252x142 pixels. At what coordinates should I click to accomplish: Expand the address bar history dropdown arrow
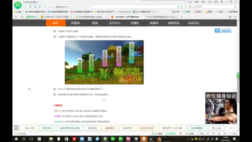[x=186, y=7]
